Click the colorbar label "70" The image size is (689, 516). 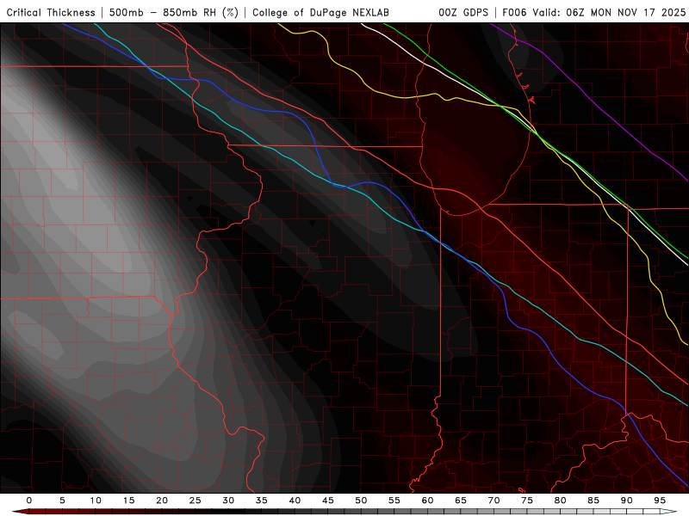pos(493,501)
